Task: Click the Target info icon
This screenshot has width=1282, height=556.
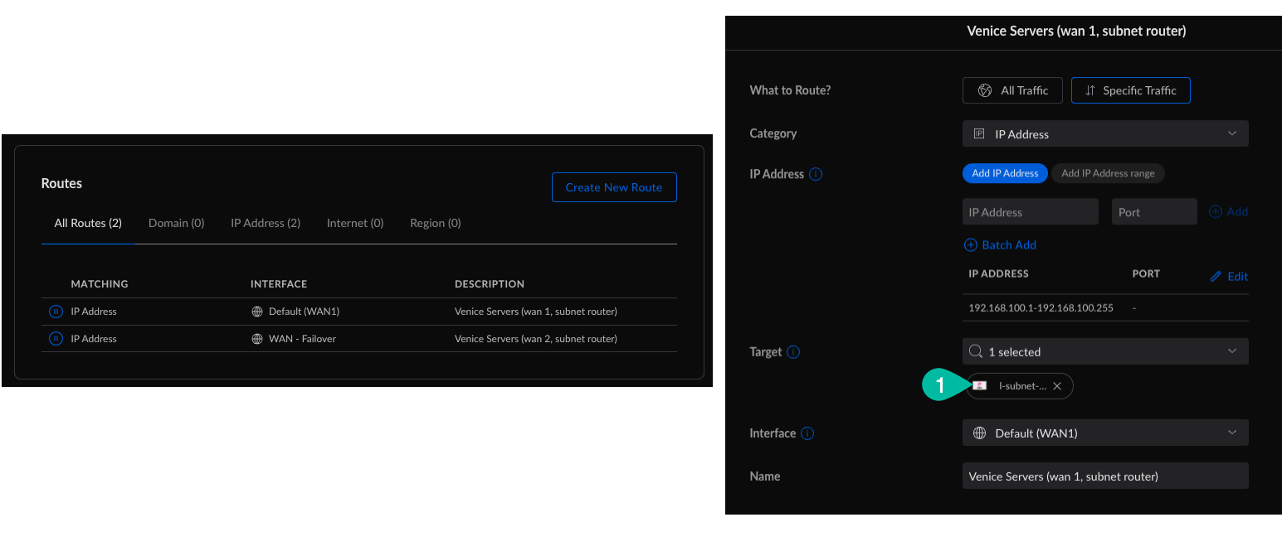Action: [793, 352]
